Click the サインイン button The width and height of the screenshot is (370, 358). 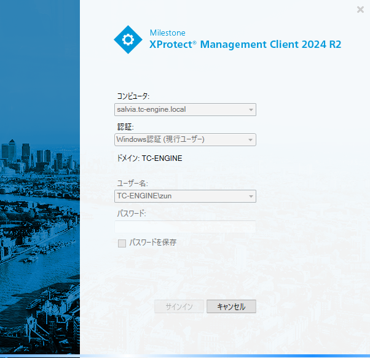179,306
